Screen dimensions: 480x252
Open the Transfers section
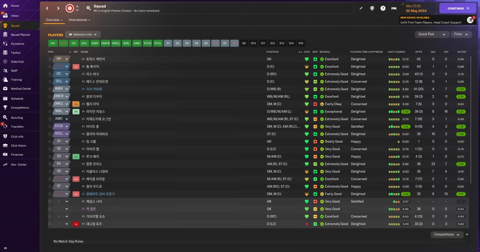coord(17,127)
